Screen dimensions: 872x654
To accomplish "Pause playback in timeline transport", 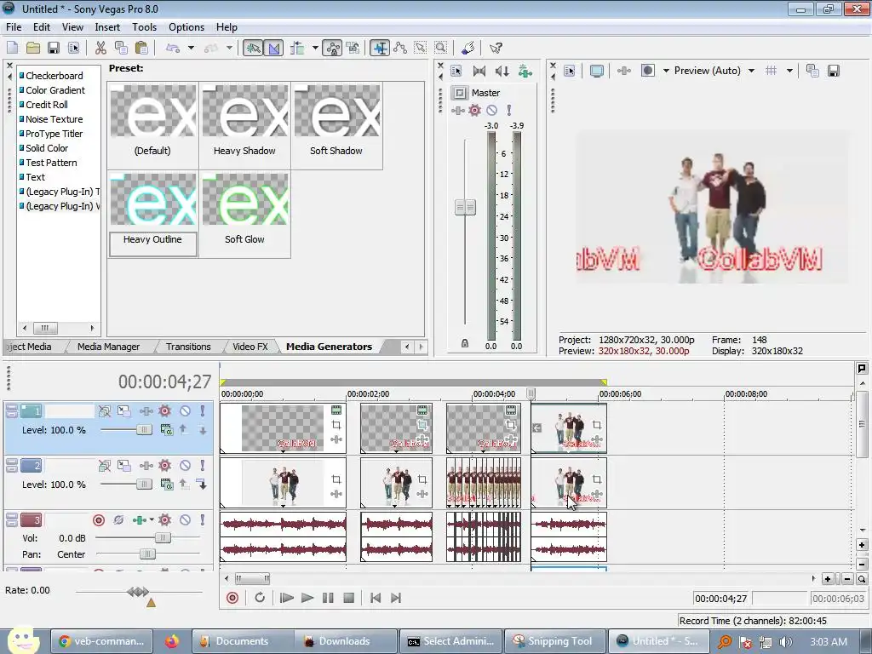I will [328, 598].
